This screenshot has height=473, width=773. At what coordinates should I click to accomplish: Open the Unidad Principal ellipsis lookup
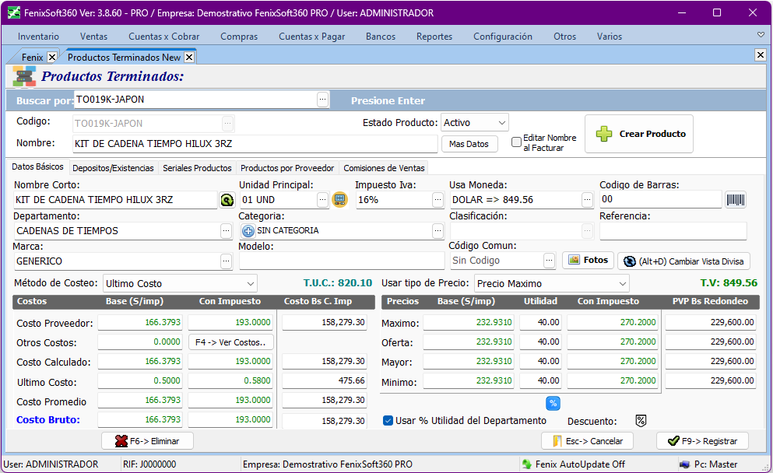(322, 200)
